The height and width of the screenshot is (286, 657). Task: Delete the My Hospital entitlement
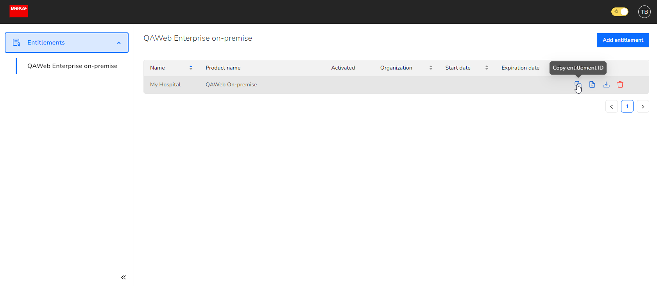pos(620,84)
